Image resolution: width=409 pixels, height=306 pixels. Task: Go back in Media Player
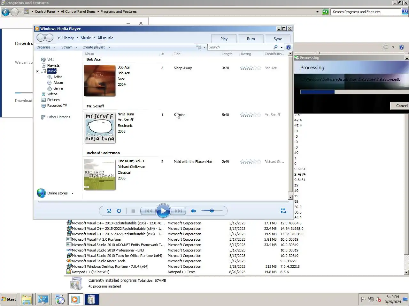tap(41, 38)
